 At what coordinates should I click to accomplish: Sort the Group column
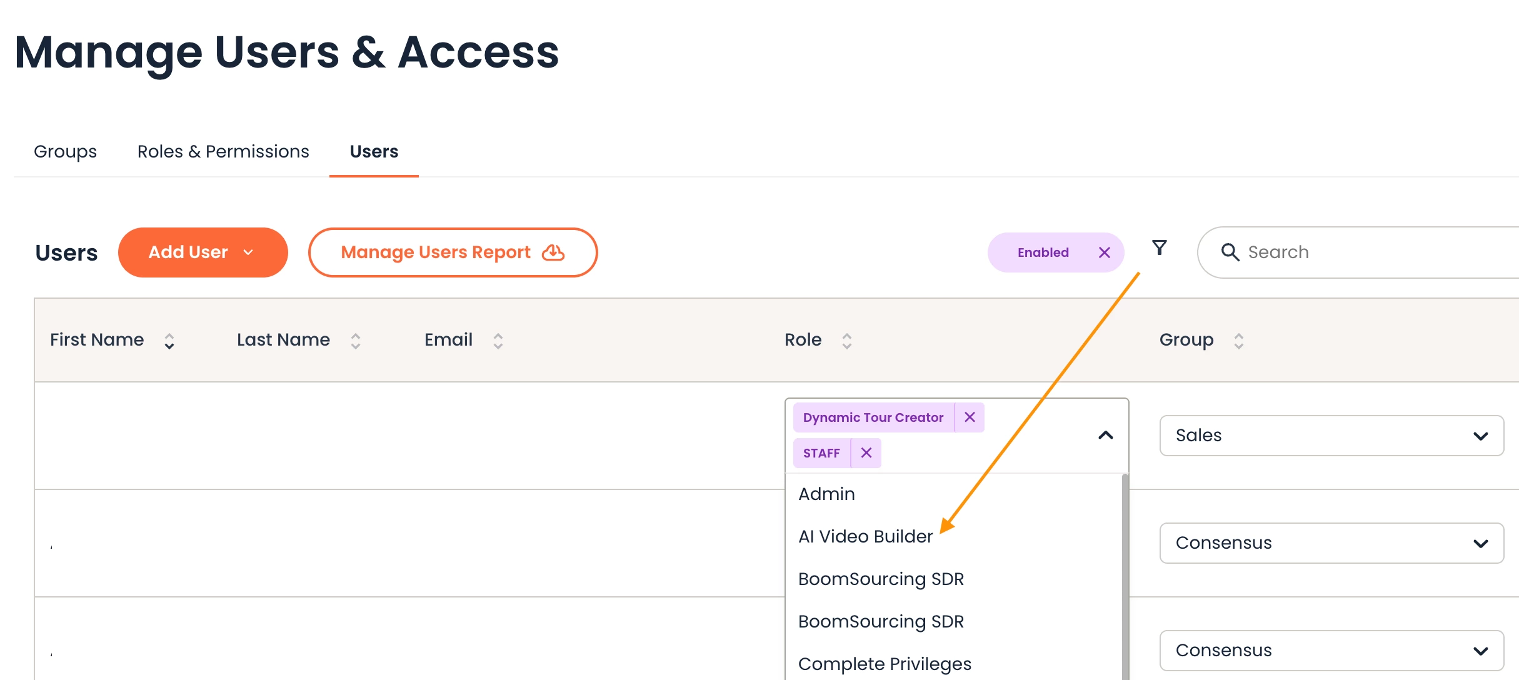(x=1238, y=341)
